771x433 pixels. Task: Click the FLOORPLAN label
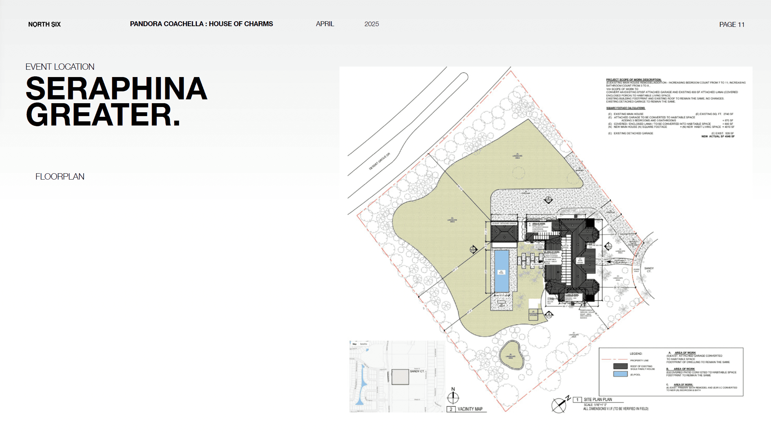point(60,177)
